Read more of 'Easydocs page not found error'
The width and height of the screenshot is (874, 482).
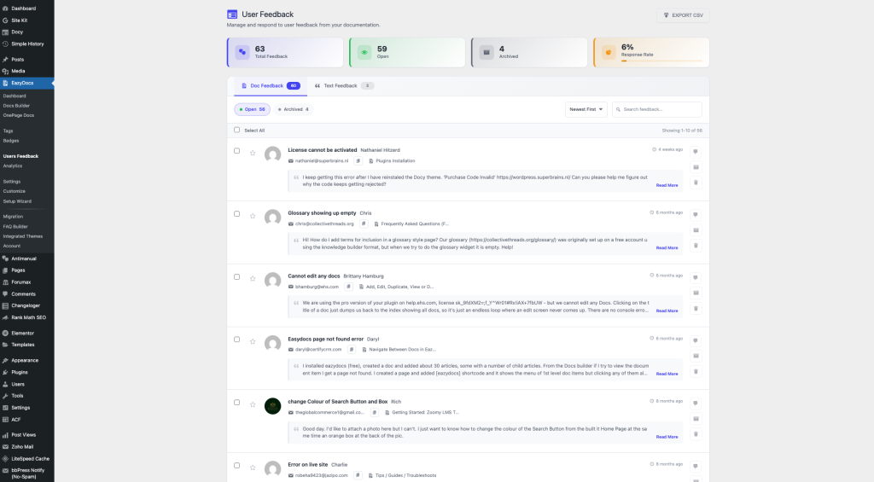click(x=667, y=374)
